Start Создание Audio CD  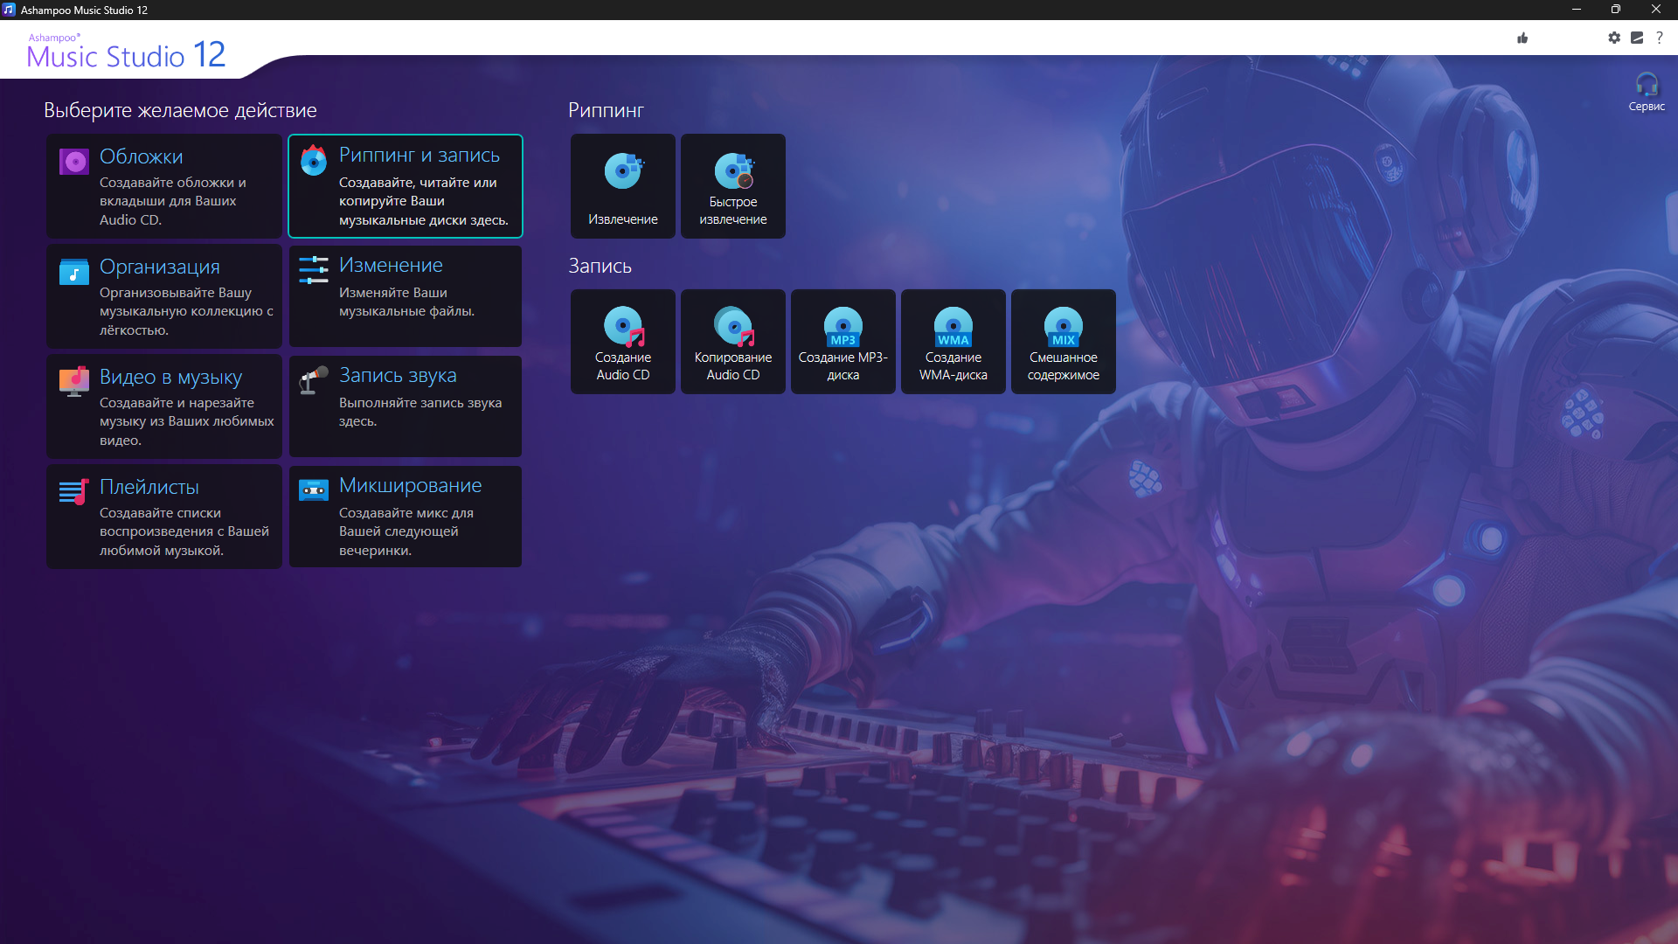click(x=622, y=342)
